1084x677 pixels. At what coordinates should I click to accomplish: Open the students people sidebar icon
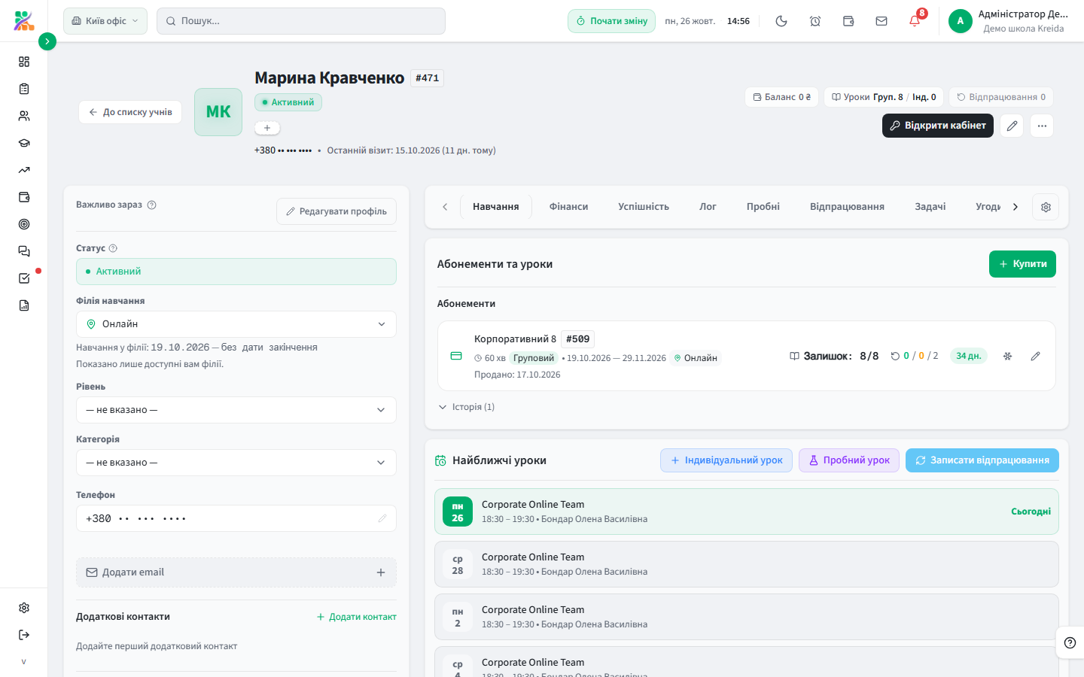[24, 116]
